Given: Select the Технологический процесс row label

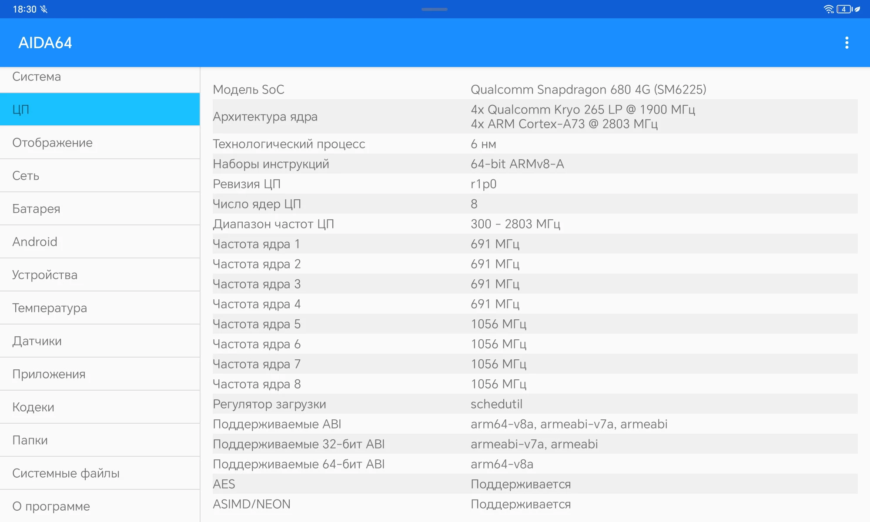Looking at the screenshot, I should pyautogui.click(x=289, y=144).
